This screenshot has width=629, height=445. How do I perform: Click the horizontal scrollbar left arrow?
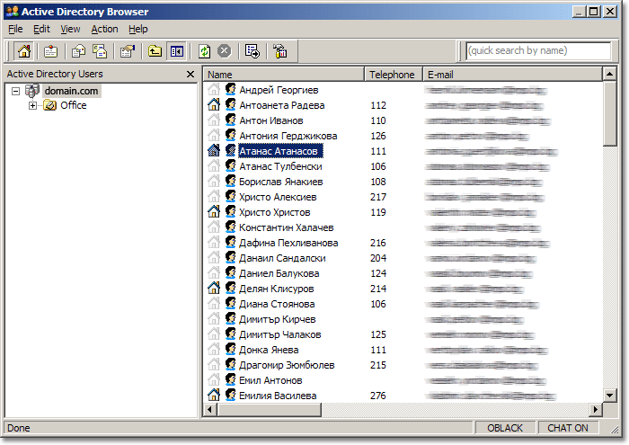(x=209, y=409)
